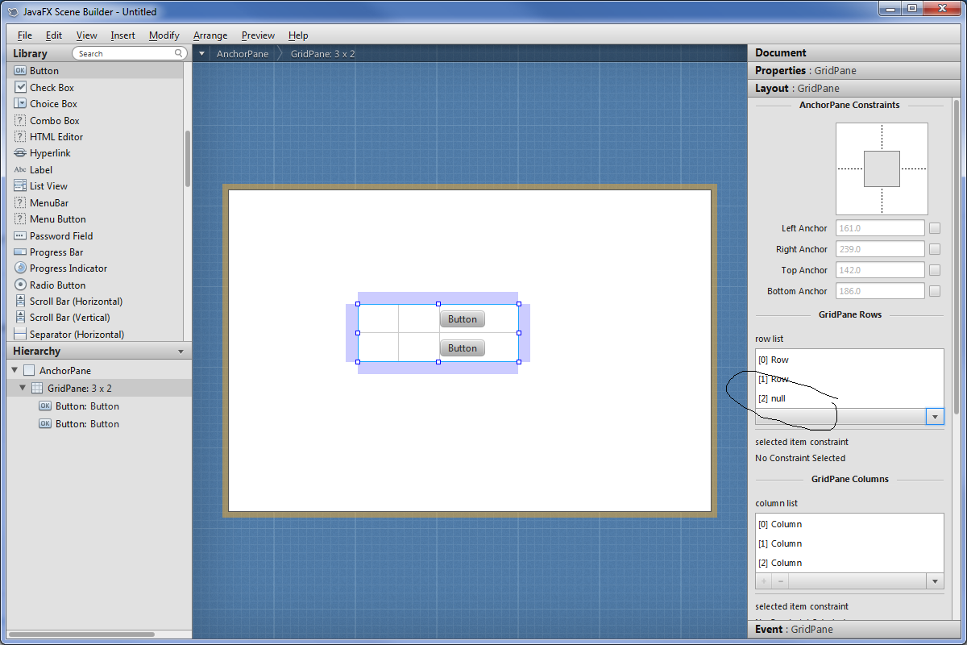Open the column list dropdown arrow
The width and height of the screenshot is (967, 645).
(x=935, y=581)
